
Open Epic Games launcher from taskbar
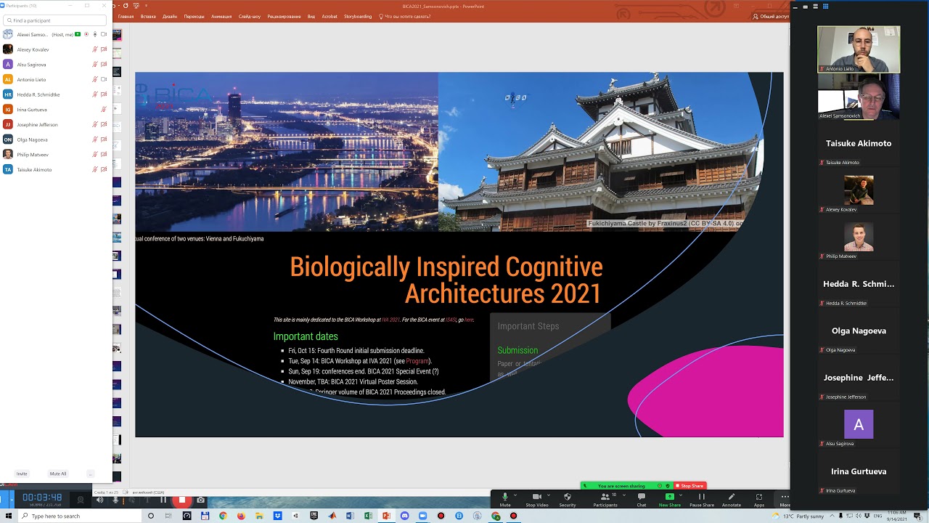point(314,516)
